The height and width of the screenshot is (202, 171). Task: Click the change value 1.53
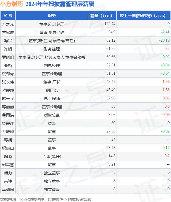coord(166,90)
